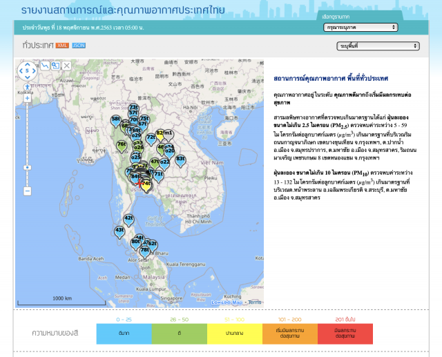Viewport: 442px width, 357px height.
Task: Open station marker 73t
Action: coord(133,108)
